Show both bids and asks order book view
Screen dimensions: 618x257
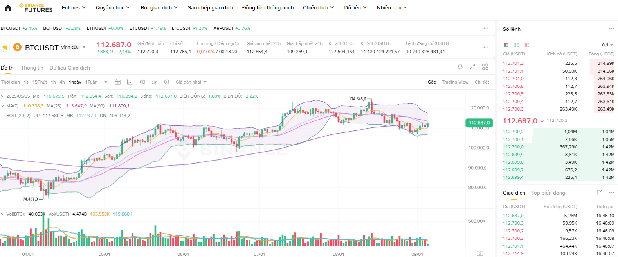point(506,45)
